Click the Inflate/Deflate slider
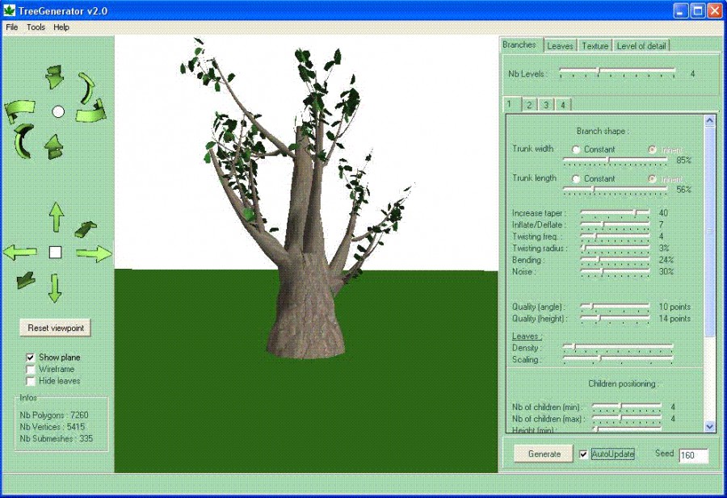The image size is (727, 498). pyautogui.click(x=616, y=224)
